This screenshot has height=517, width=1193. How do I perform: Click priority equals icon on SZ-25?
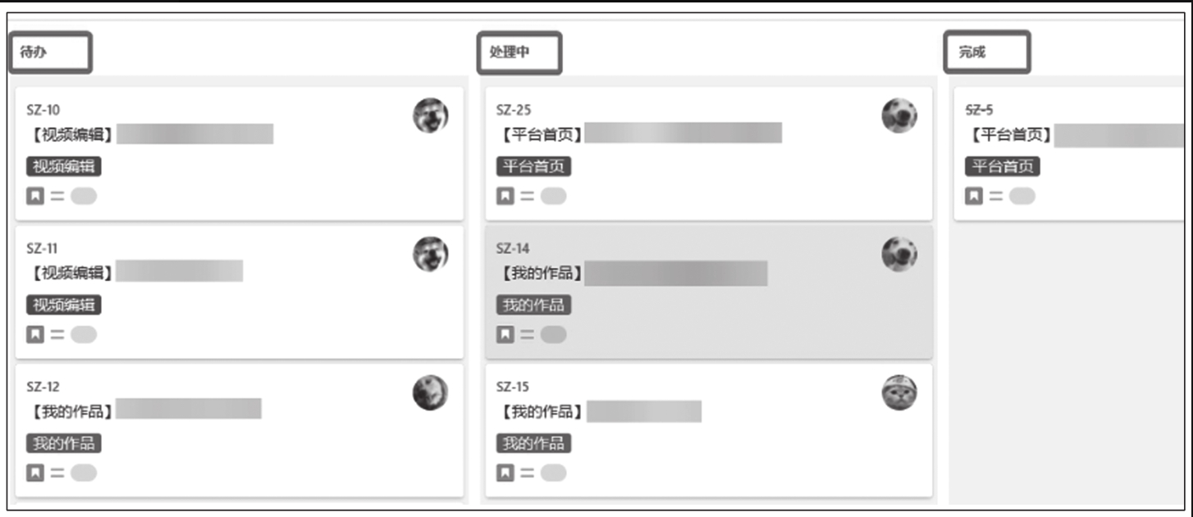(x=527, y=197)
